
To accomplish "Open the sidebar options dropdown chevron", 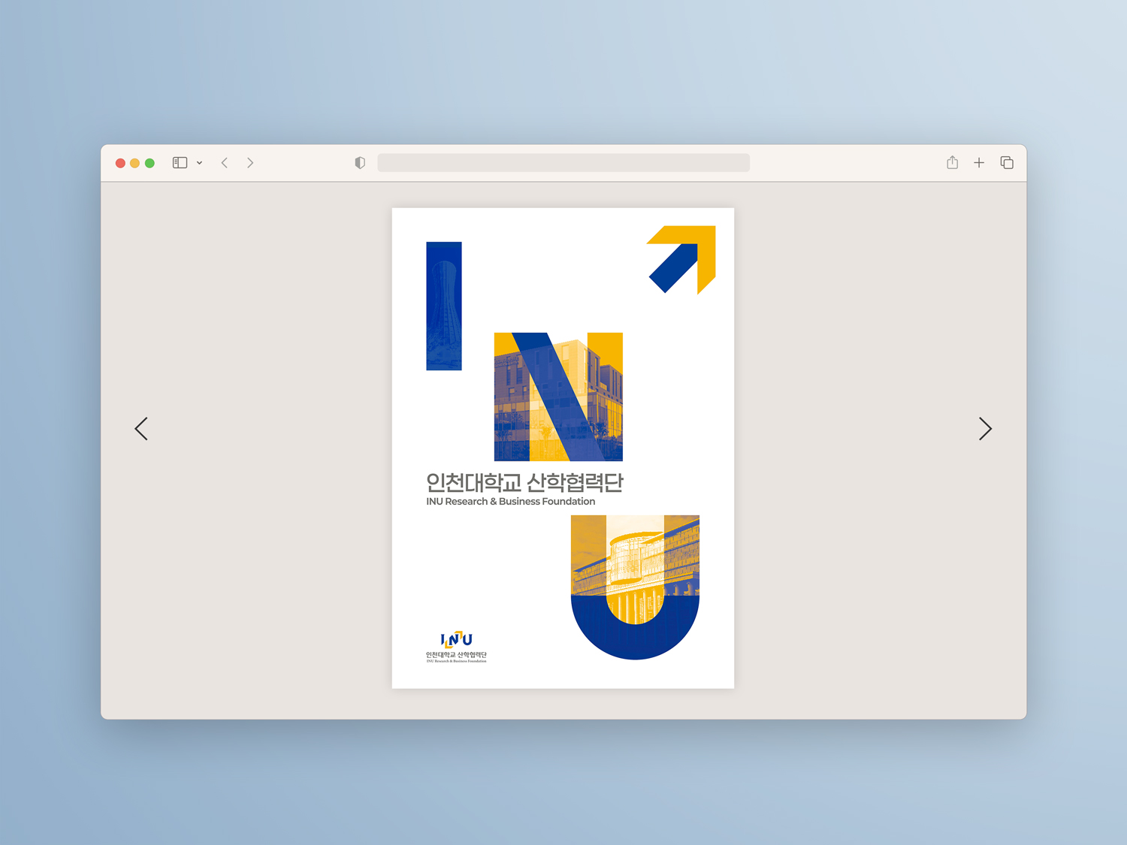I will click(x=199, y=163).
